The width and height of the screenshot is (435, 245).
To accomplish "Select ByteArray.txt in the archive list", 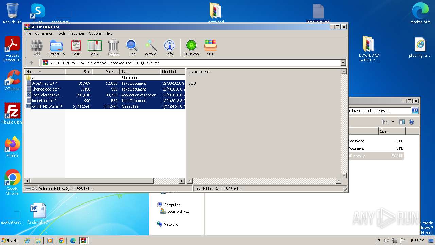I will click(x=105, y=83).
